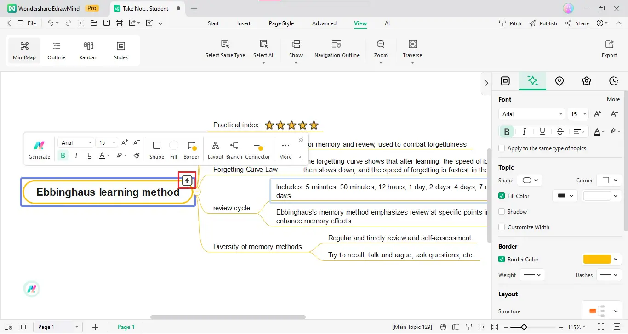Viewport: 628px width, 334px height.
Task: Open the Page Style ribbon tab
Action: click(x=281, y=23)
